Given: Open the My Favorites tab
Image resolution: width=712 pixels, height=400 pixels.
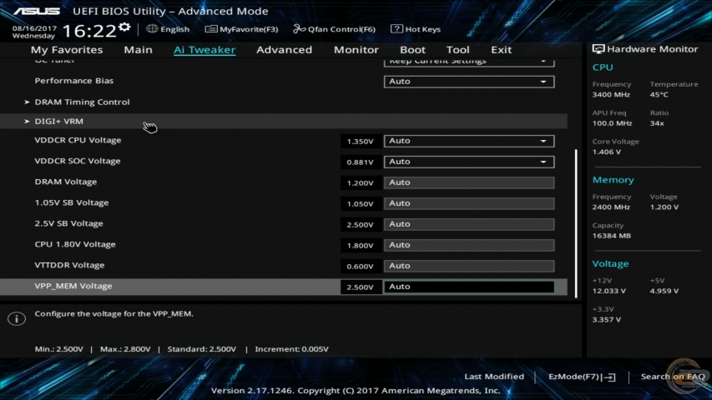Looking at the screenshot, I should 67,49.
